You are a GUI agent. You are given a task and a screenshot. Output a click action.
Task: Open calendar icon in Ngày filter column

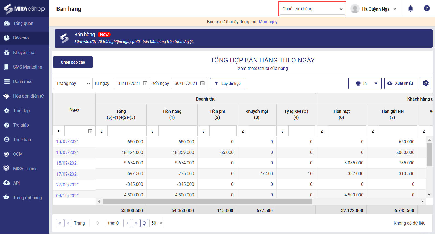[x=90, y=131]
